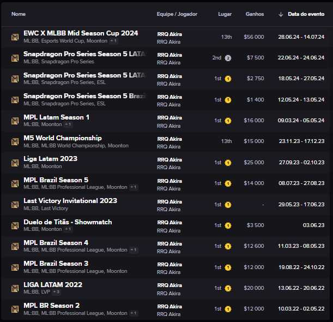Expand the +3 tags under LIGA LATAM 2022
The width and height of the screenshot is (333, 322).
[56, 292]
